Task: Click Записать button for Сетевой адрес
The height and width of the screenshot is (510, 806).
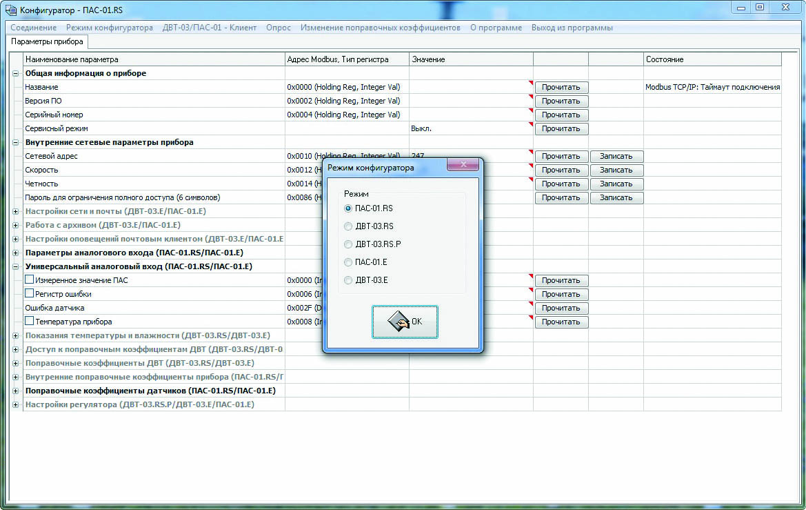Action: (x=616, y=156)
